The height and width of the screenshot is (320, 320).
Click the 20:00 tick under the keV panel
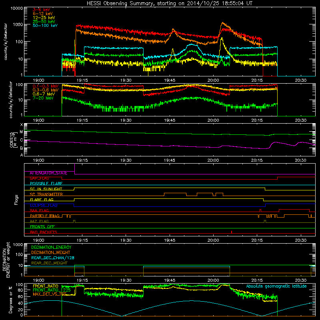[x=213, y=80]
